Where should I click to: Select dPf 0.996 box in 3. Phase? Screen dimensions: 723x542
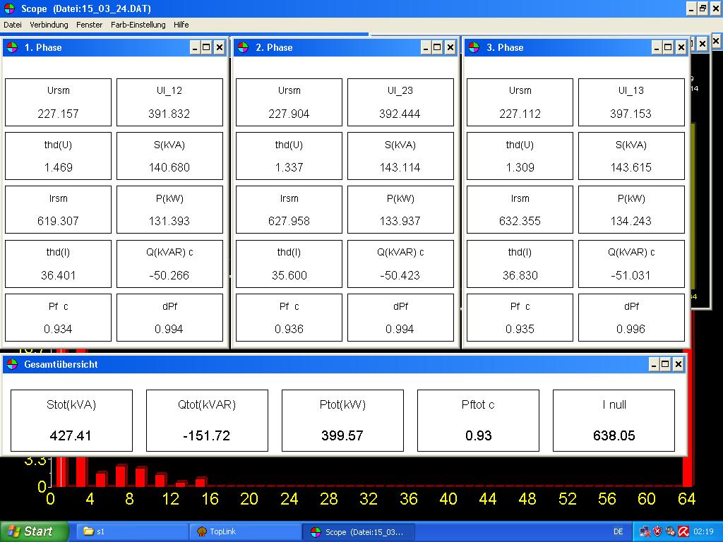[631, 318]
